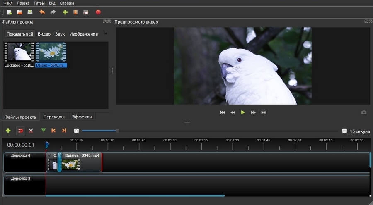Rewind the video preview
Image resolution: width=373 pixels, height=205 pixels.
233,112
